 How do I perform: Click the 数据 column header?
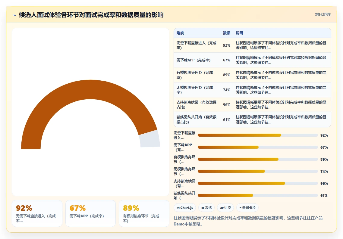point(227,33)
